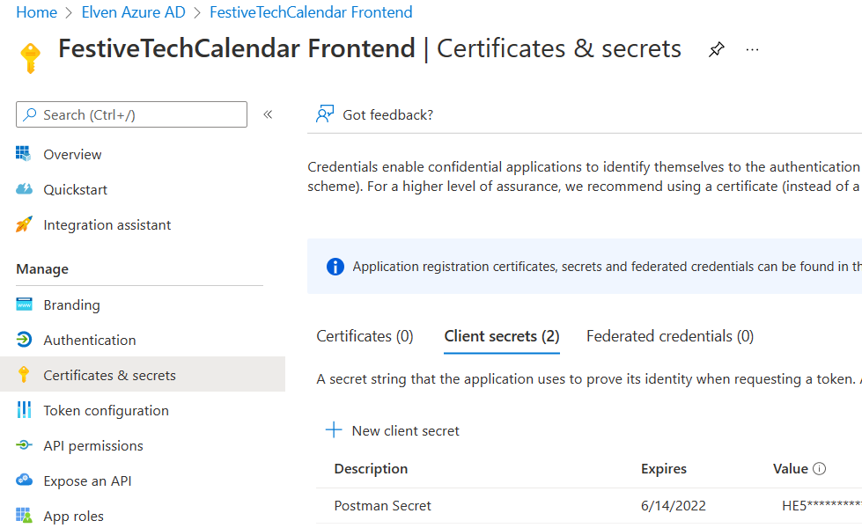Collapse the sidebar with the double chevron

(268, 114)
